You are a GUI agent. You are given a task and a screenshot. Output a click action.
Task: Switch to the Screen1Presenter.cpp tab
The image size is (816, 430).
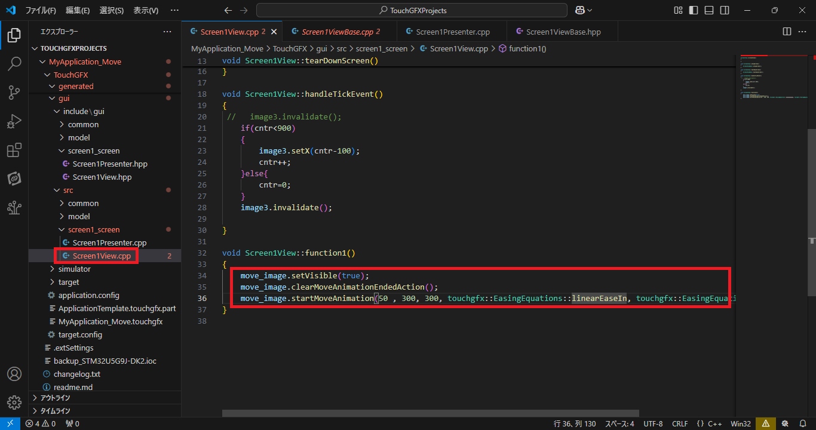(x=452, y=32)
